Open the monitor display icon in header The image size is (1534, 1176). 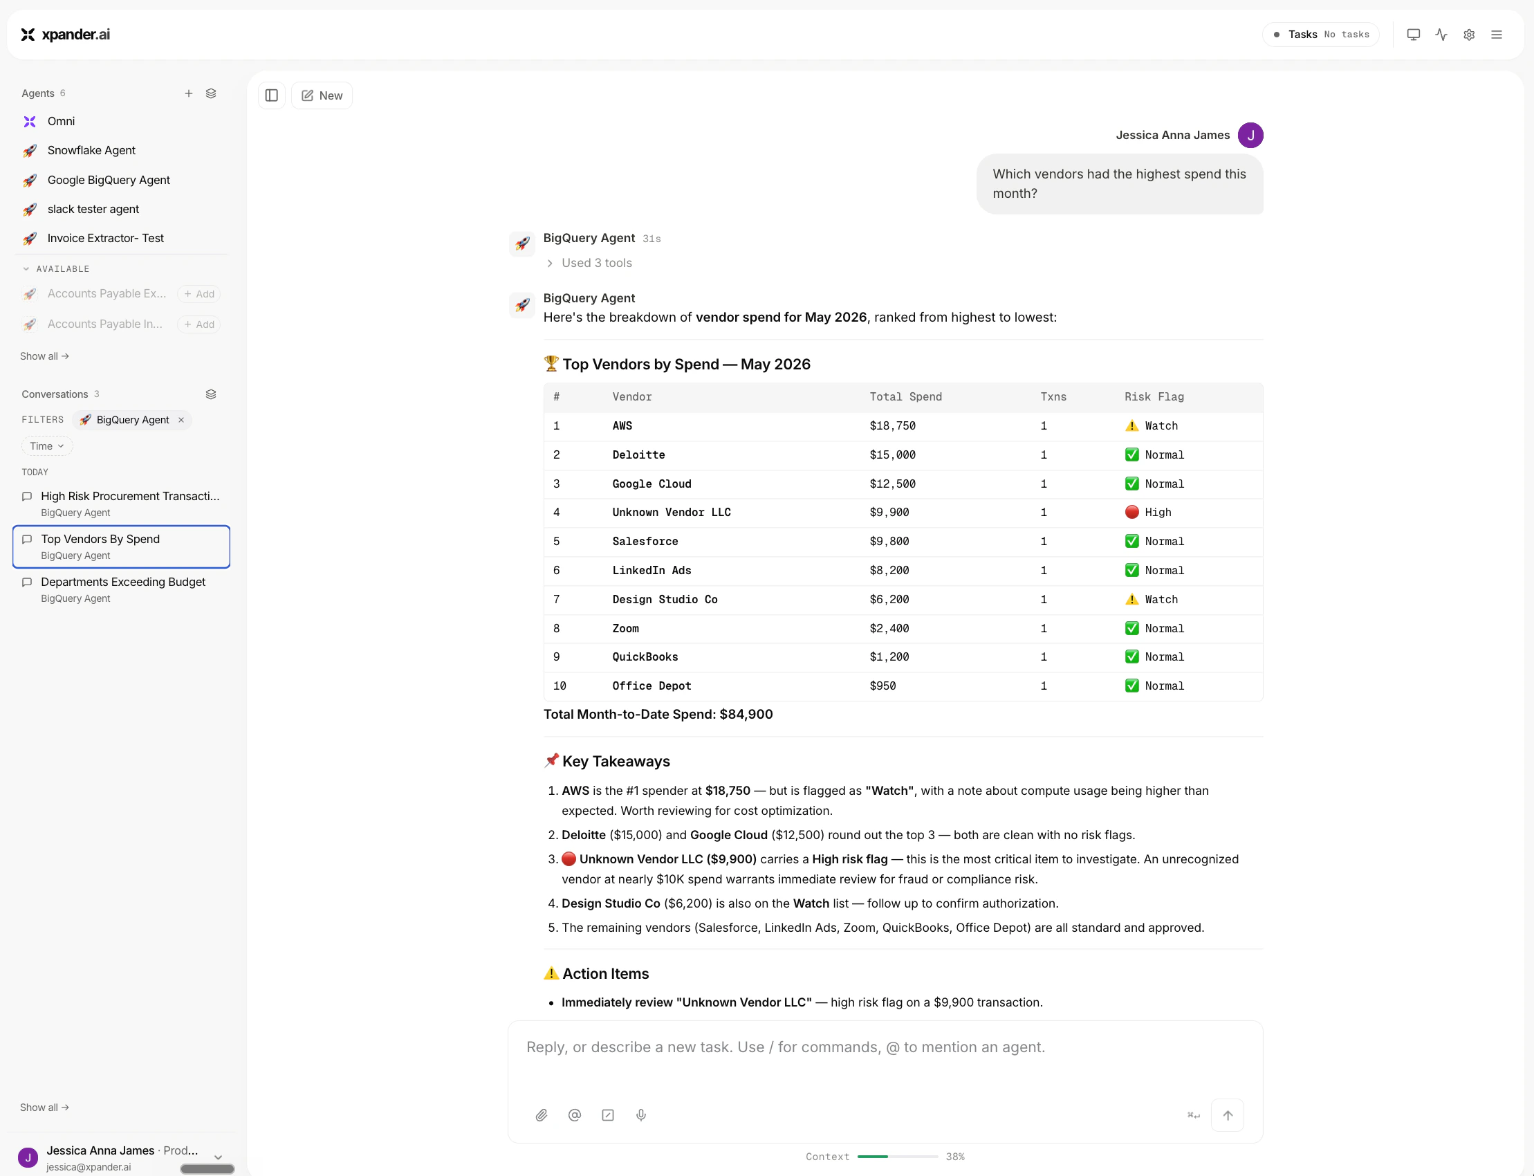(1413, 35)
